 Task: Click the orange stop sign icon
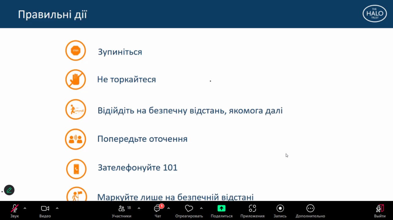click(76, 51)
